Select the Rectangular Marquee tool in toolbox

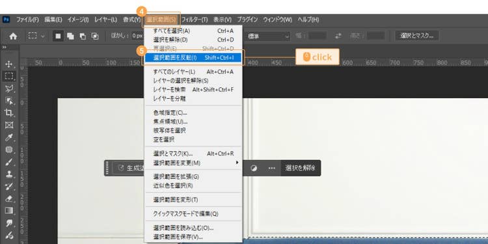pos(9,76)
